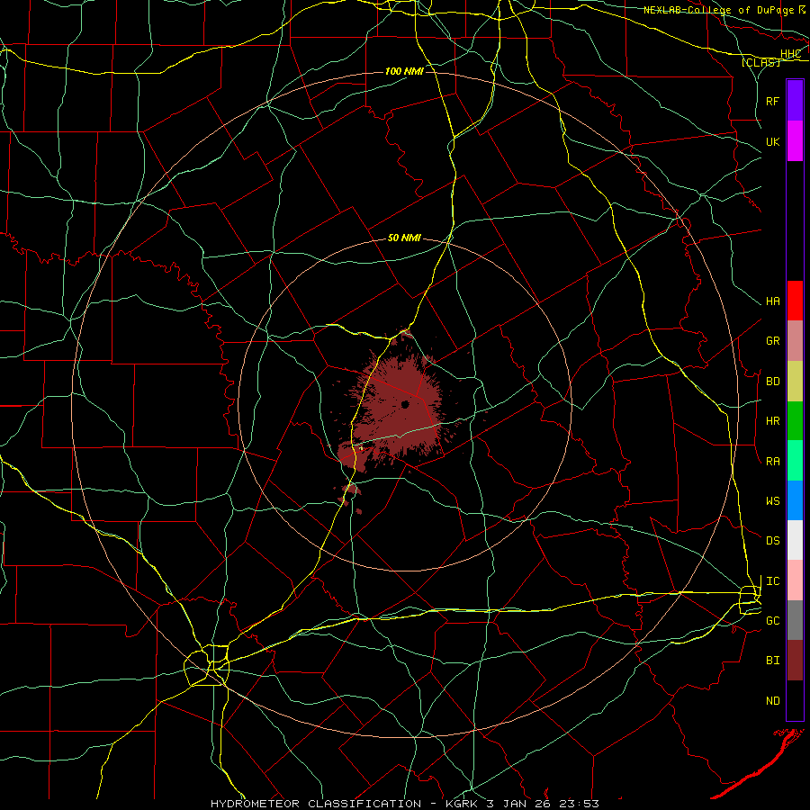The width and height of the screenshot is (810, 810).
Task: Click the Hydrometeor Classification KGRK caption
Action: [404, 804]
